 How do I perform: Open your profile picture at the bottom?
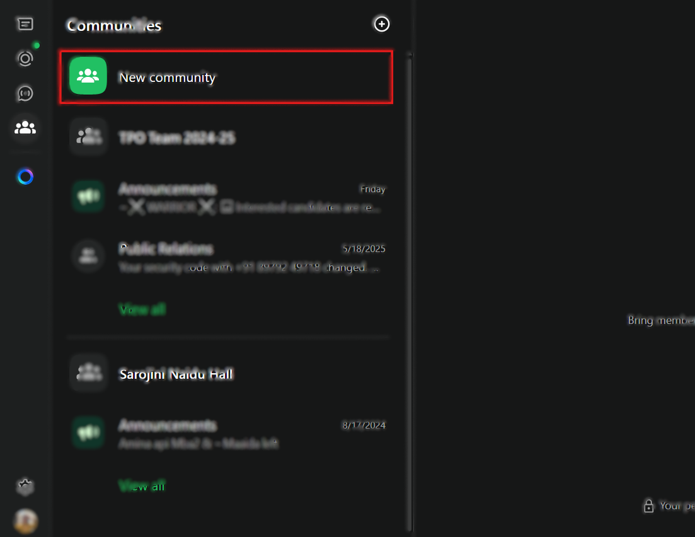point(25,521)
